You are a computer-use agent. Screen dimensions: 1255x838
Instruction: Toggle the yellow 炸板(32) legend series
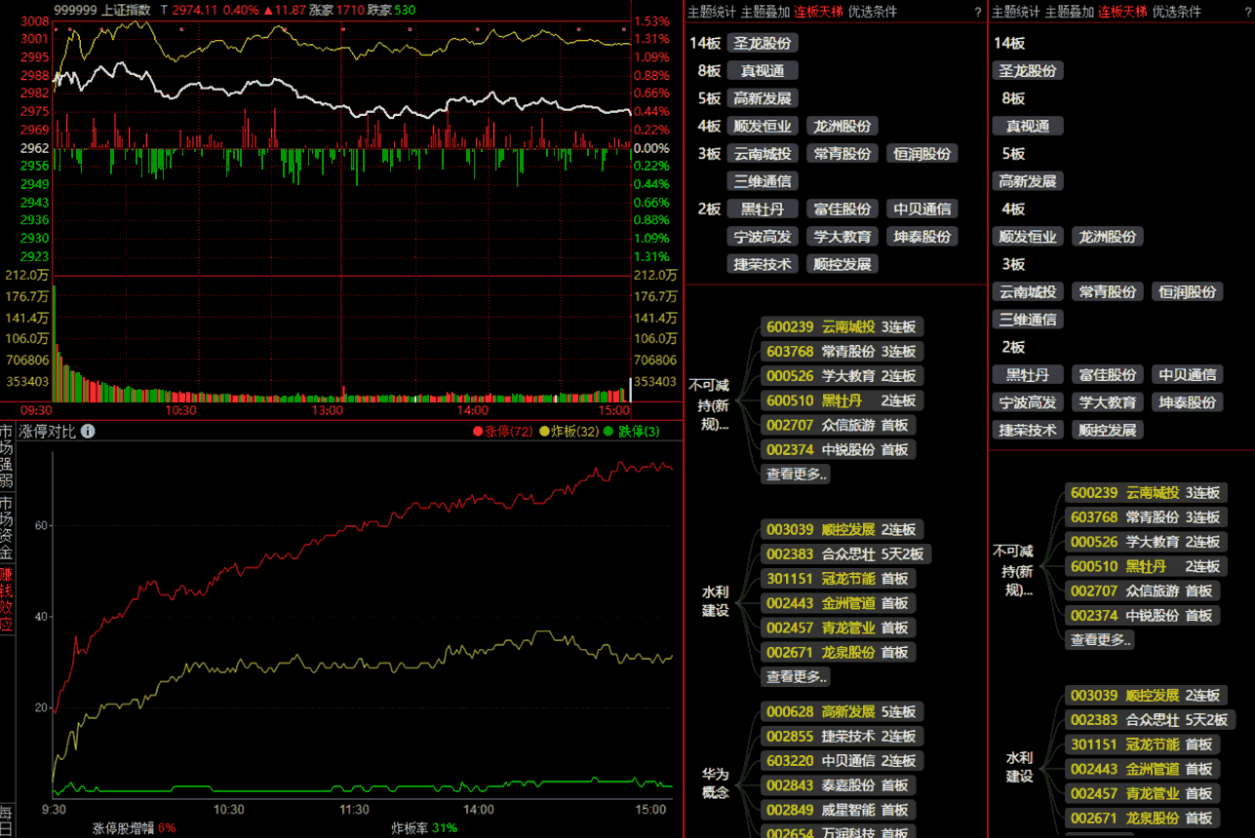coord(569,432)
